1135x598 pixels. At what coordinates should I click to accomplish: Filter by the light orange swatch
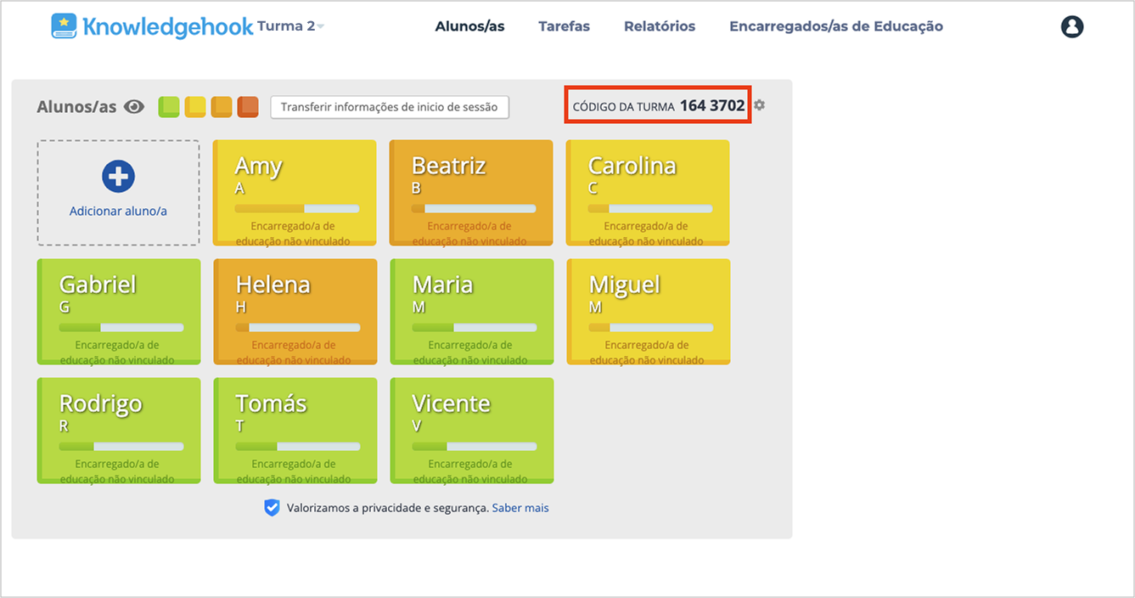click(x=222, y=106)
